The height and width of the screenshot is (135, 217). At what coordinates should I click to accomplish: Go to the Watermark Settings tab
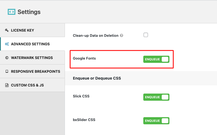pyautogui.click(x=32, y=58)
